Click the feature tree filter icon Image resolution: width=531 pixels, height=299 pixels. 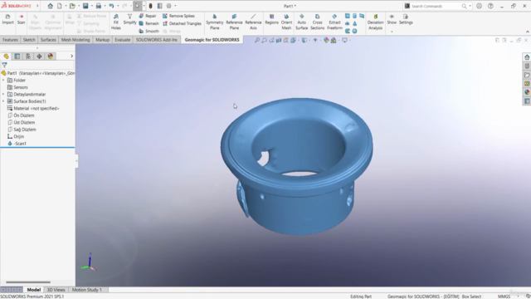click(4, 65)
